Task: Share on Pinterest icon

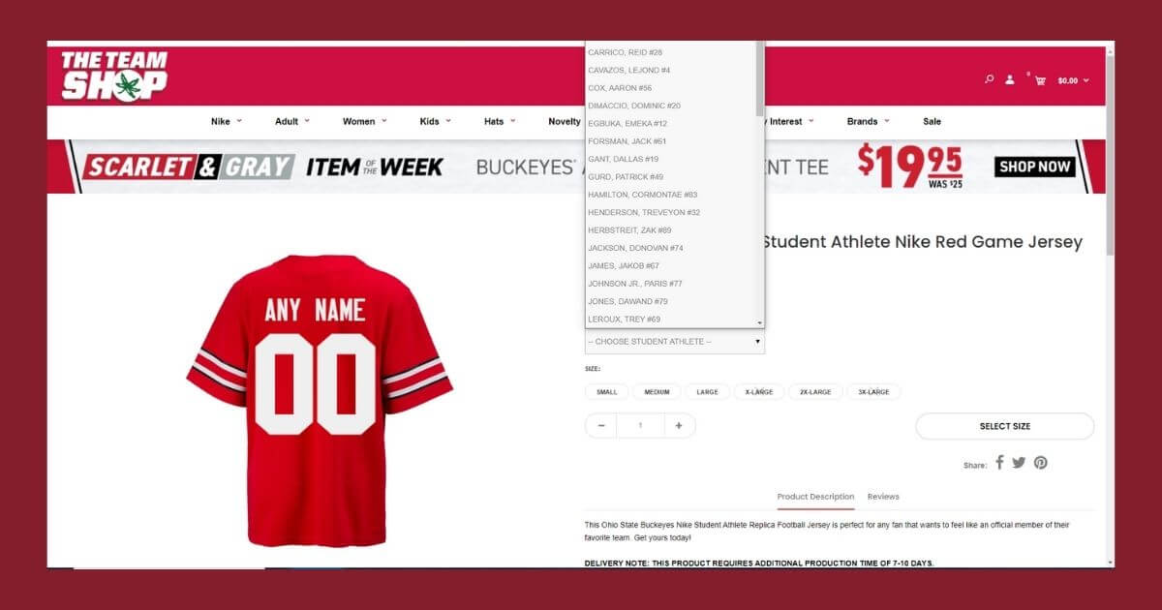Action: pyautogui.click(x=1040, y=463)
